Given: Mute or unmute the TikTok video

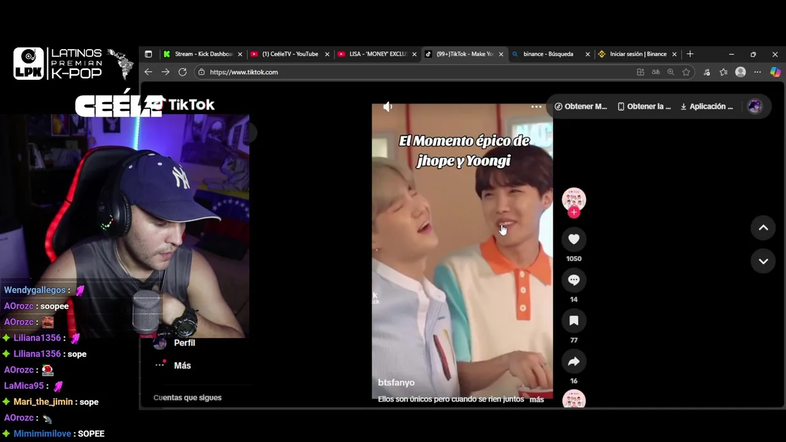Looking at the screenshot, I should pyautogui.click(x=387, y=107).
